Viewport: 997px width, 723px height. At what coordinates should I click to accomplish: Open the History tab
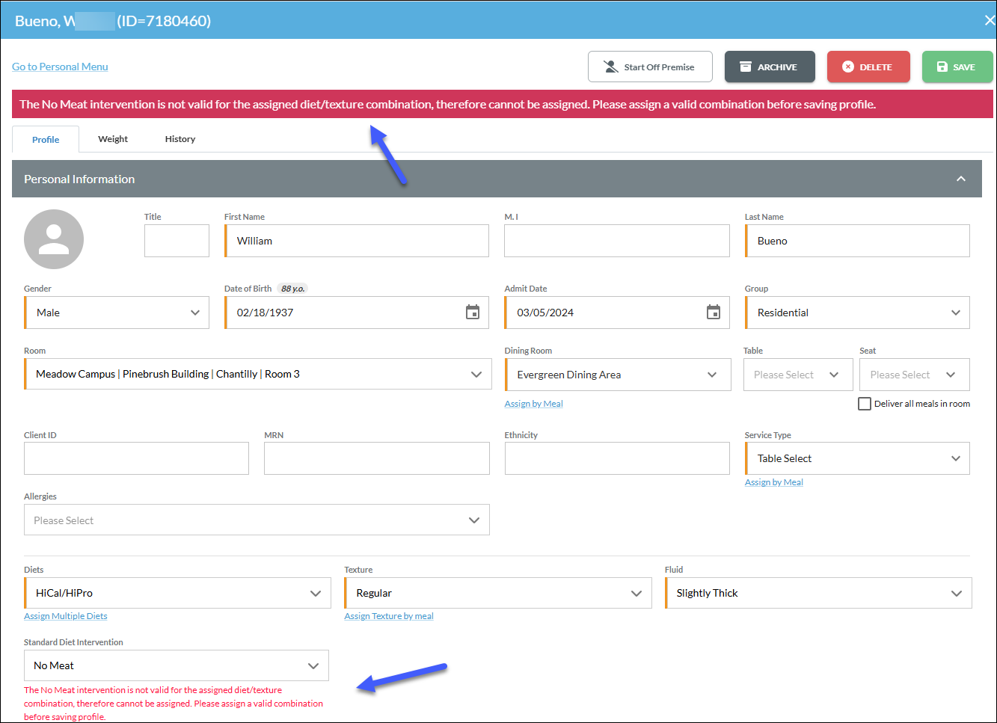[x=180, y=139]
